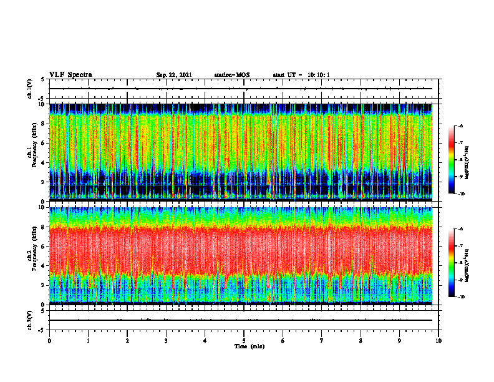Click the date text "Sep. 22, 2021"
The image size is (494, 382).
[x=174, y=75]
